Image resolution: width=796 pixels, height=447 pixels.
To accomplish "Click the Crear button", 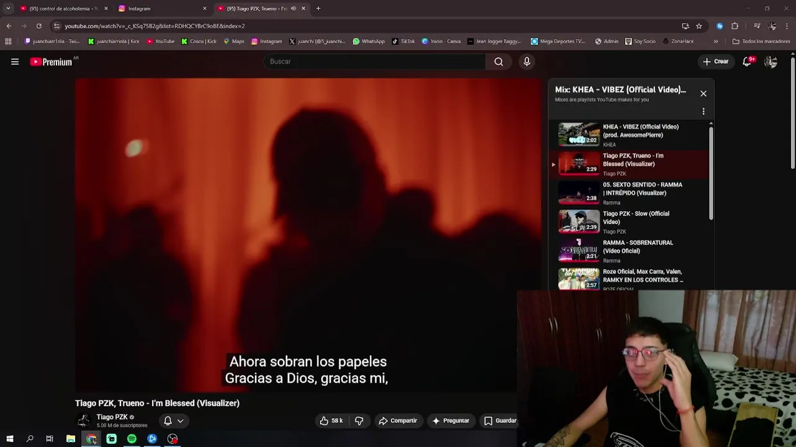I will point(715,61).
